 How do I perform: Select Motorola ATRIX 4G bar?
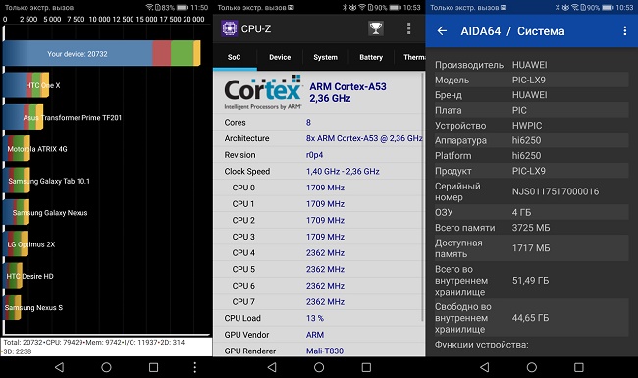(x=17, y=149)
